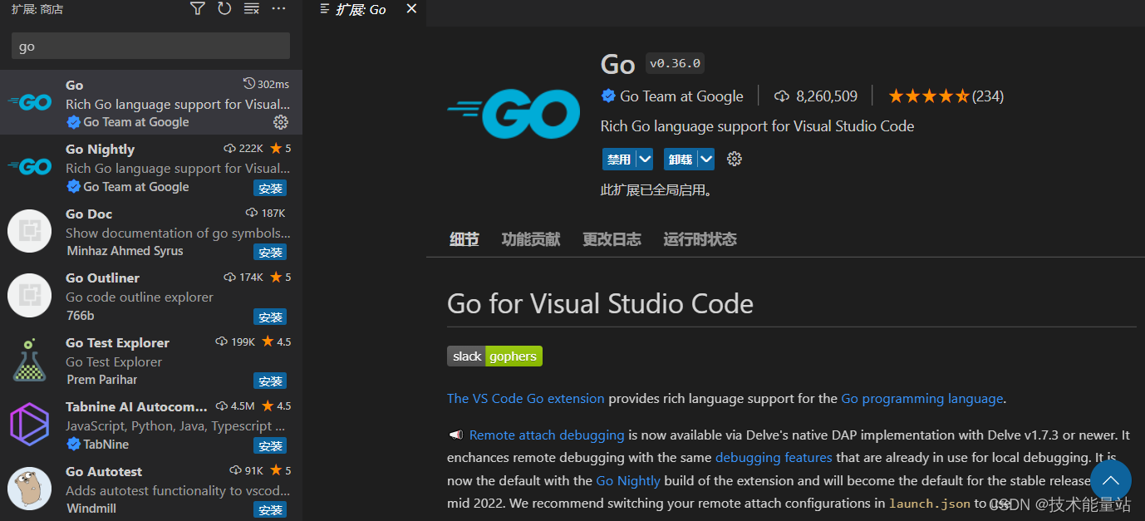Clear extension search results icon
Screen dimensions: 1145x521
point(252,8)
